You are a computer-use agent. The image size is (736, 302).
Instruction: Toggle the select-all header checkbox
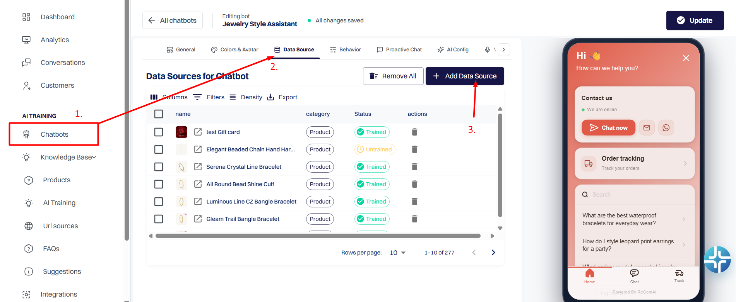pos(159,114)
